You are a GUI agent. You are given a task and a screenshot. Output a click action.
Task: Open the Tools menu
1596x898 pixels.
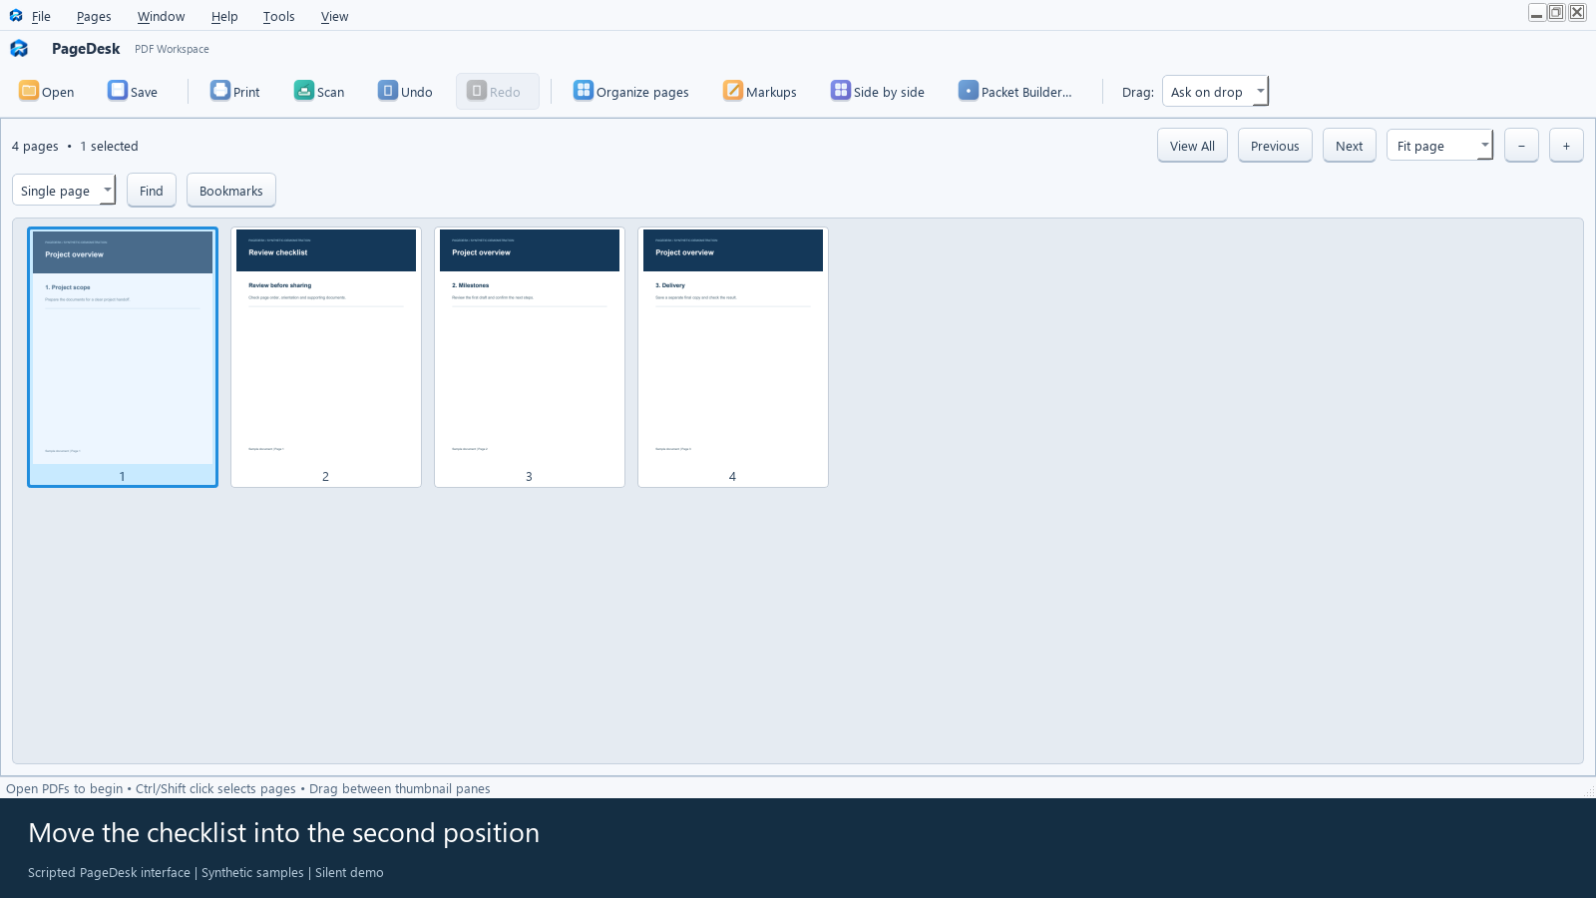[x=278, y=16]
